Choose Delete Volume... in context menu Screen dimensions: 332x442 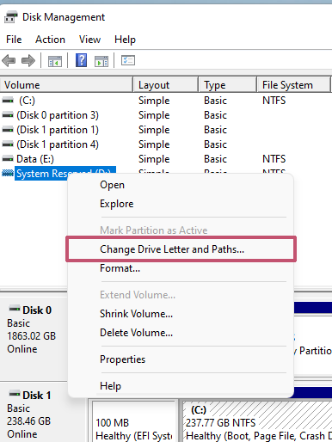pos(181,333)
